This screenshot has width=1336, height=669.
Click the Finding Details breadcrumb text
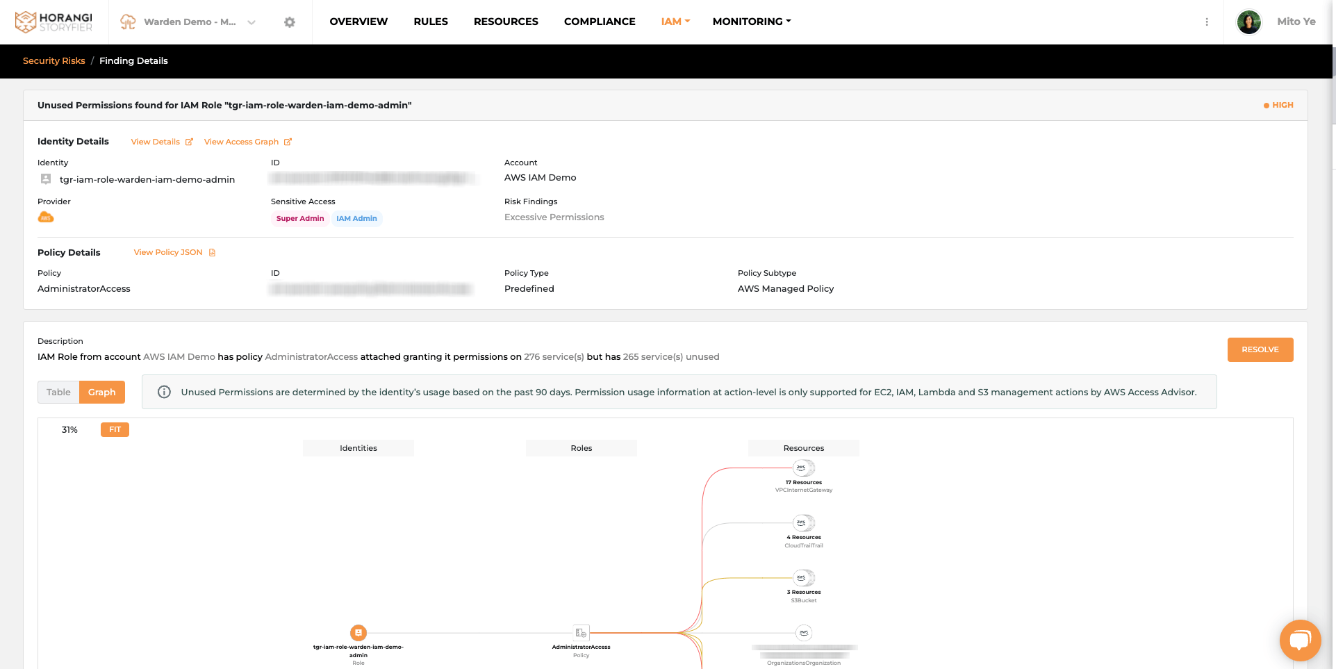pos(133,60)
